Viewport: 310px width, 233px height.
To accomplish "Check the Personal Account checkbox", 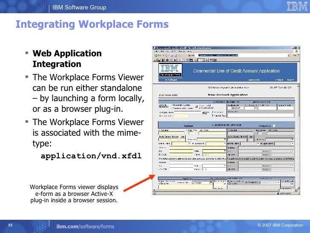I will point(170,105).
